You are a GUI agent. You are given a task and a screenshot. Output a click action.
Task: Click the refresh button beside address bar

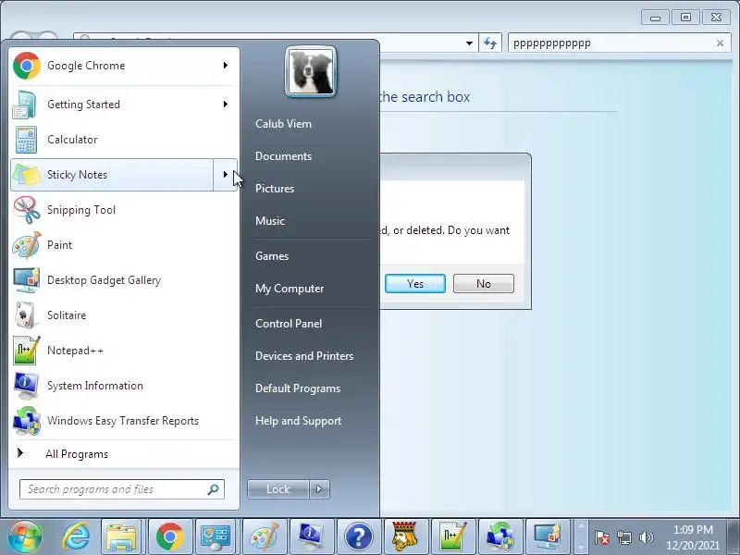click(x=490, y=43)
